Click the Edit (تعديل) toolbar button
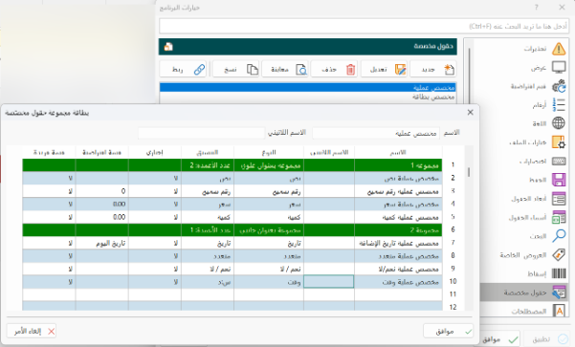This screenshot has height=347, width=575. click(x=384, y=69)
